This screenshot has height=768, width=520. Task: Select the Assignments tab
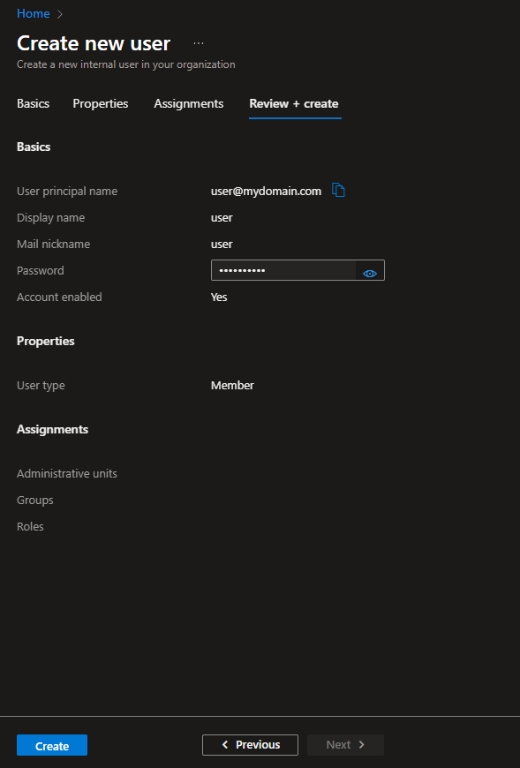pyautogui.click(x=189, y=104)
